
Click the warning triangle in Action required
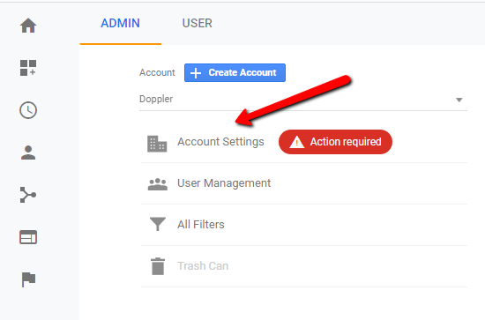297,142
